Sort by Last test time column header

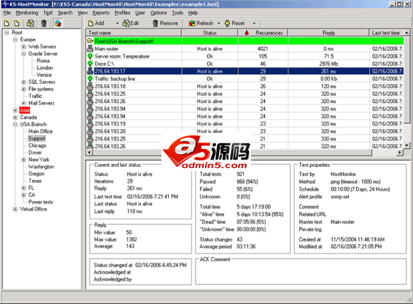click(386, 32)
